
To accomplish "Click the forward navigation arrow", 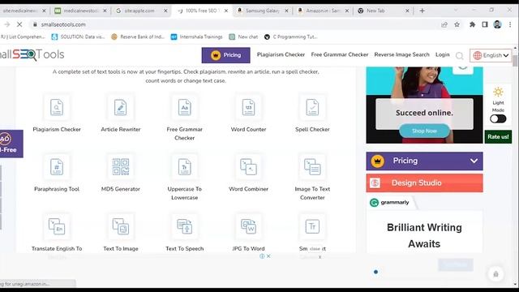I will click(7, 24).
